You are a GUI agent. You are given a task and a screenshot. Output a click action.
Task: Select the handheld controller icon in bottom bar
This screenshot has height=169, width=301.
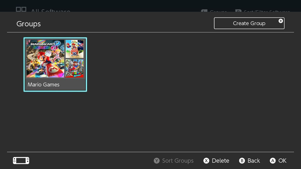21,160
